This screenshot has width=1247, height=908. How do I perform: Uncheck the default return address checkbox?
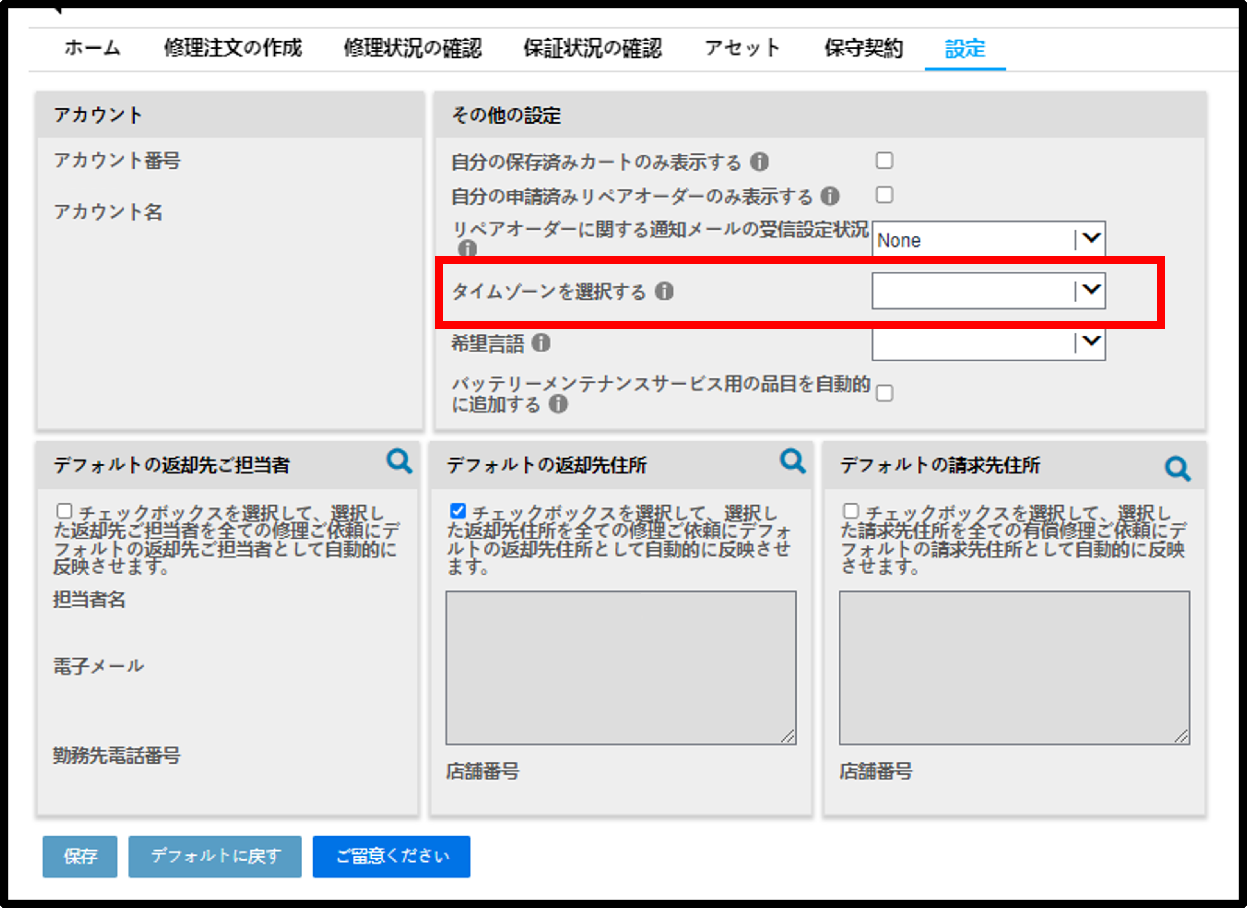(x=457, y=511)
